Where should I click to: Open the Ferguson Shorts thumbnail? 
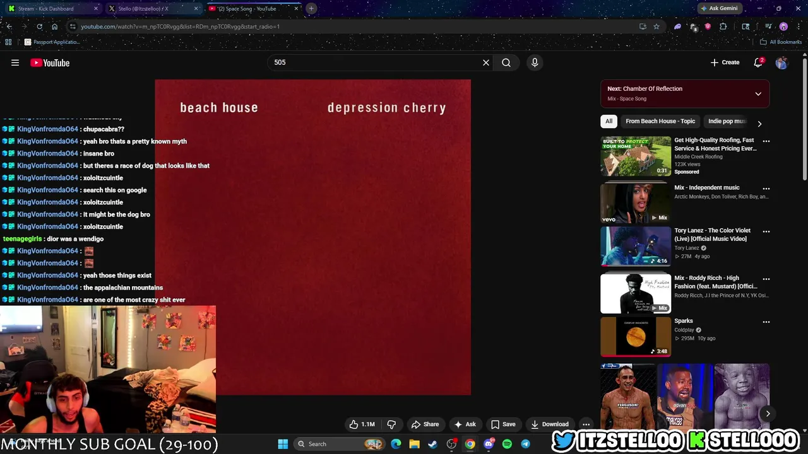628,397
